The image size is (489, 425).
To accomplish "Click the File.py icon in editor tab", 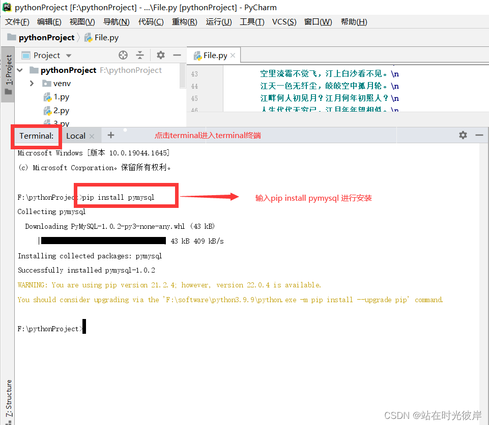I will point(197,56).
